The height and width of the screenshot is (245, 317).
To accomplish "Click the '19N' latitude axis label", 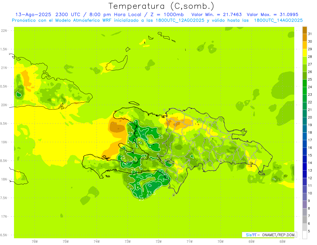I will coord(4,142).
